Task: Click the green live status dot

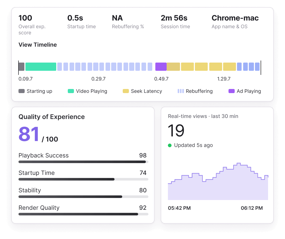Action: 170,145
